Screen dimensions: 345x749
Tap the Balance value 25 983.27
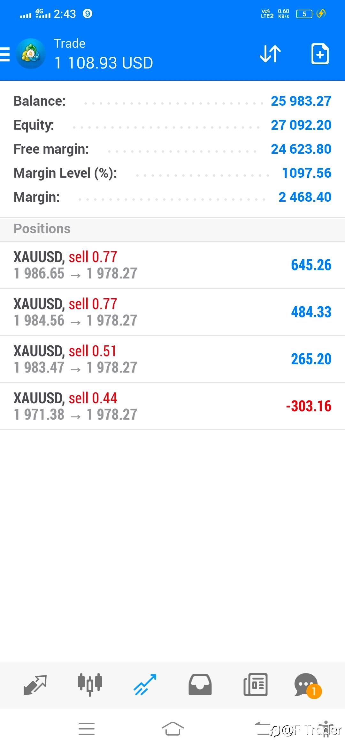pyautogui.click(x=301, y=101)
